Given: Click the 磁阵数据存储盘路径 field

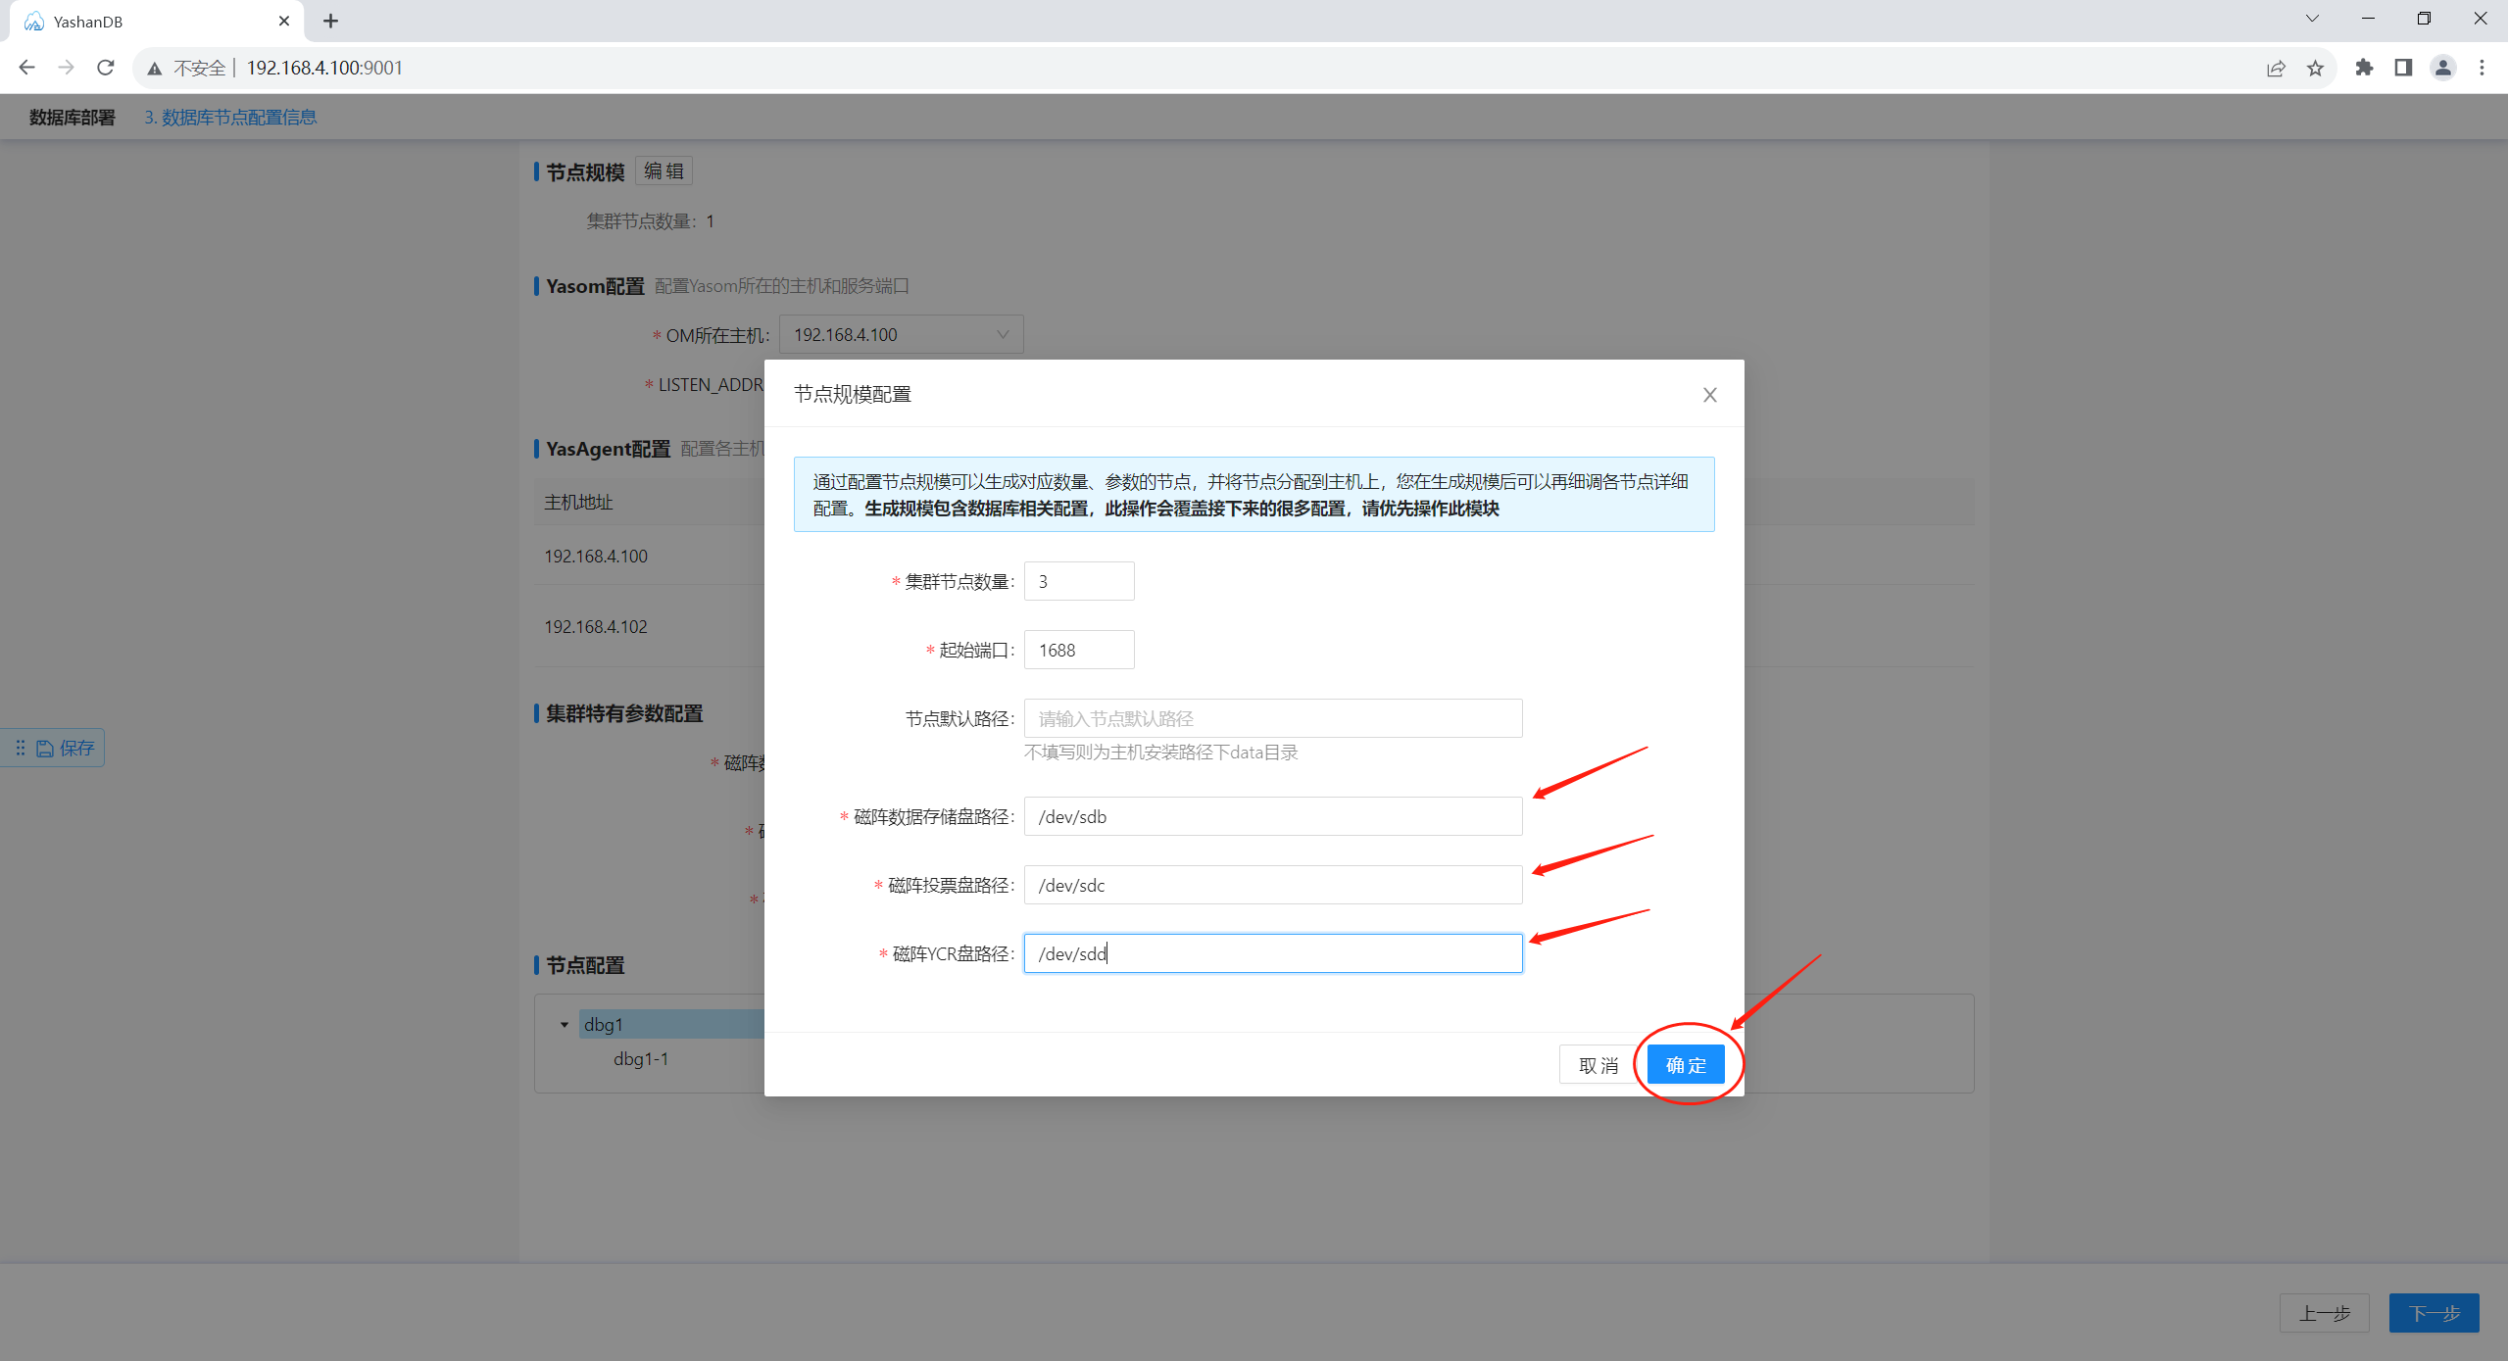Looking at the screenshot, I should pyautogui.click(x=1272, y=816).
